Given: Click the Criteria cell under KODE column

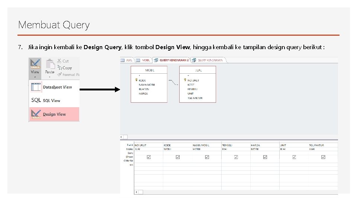Looking at the screenshot, I should [x=178, y=161].
